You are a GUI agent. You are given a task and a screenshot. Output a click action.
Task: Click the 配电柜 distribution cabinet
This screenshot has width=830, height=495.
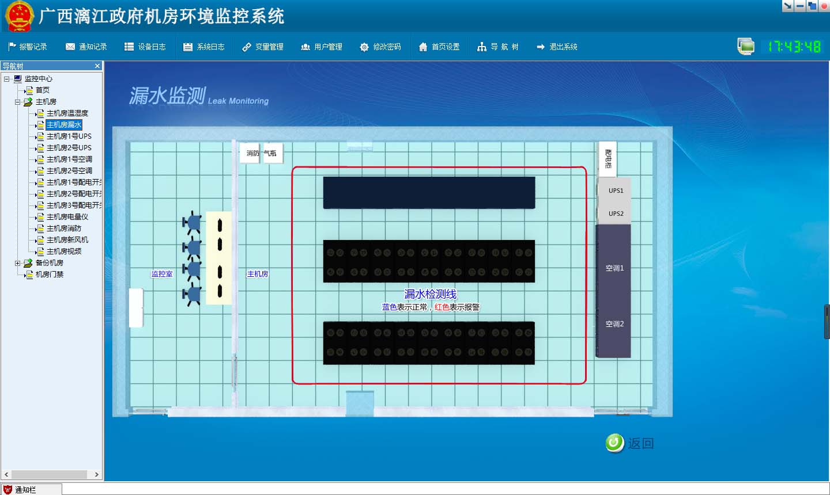click(608, 158)
